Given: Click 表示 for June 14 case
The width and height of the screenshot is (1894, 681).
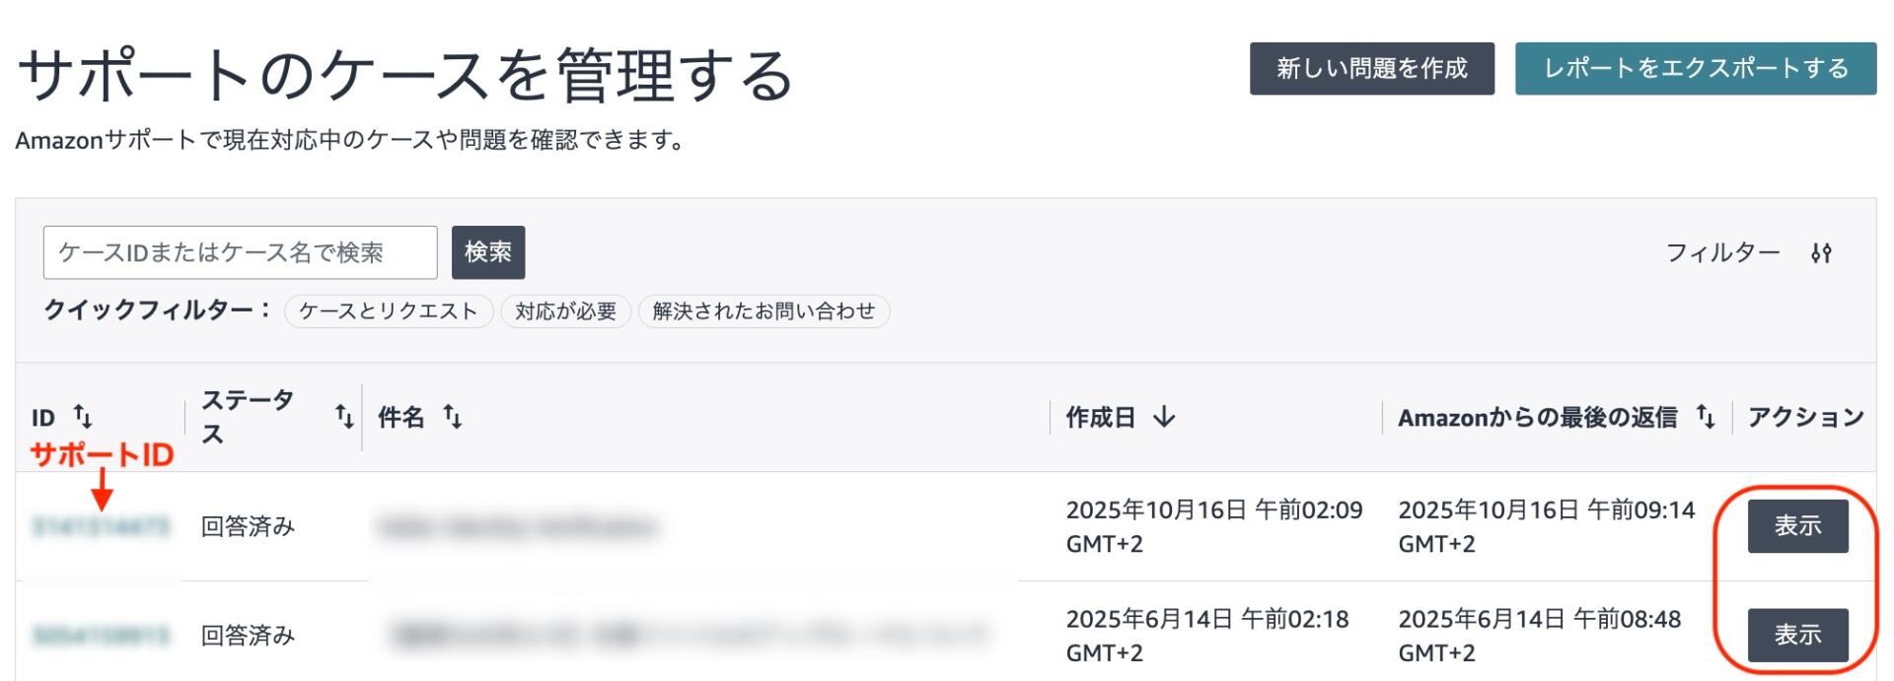Looking at the screenshot, I should click(x=1797, y=635).
